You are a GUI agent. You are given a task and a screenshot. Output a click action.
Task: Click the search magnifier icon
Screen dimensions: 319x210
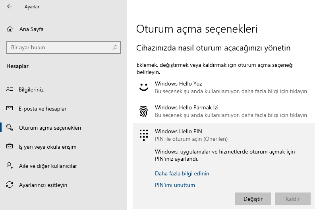tap(115, 48)
